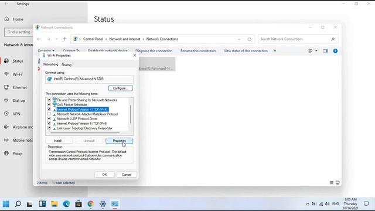The width and height of the screenshot is (375, 211).
Task: Select Internet Protocol Version 6 (TCP/IPv6) text
Action: [x=82, y=124]
